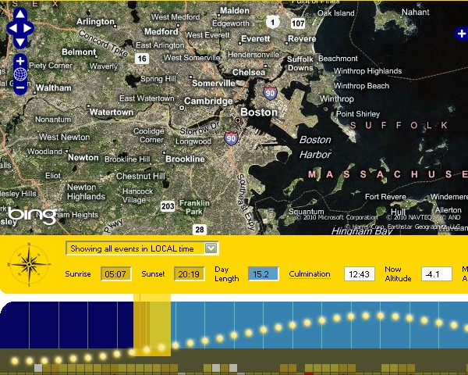Zoom in with the plus button

20,61
